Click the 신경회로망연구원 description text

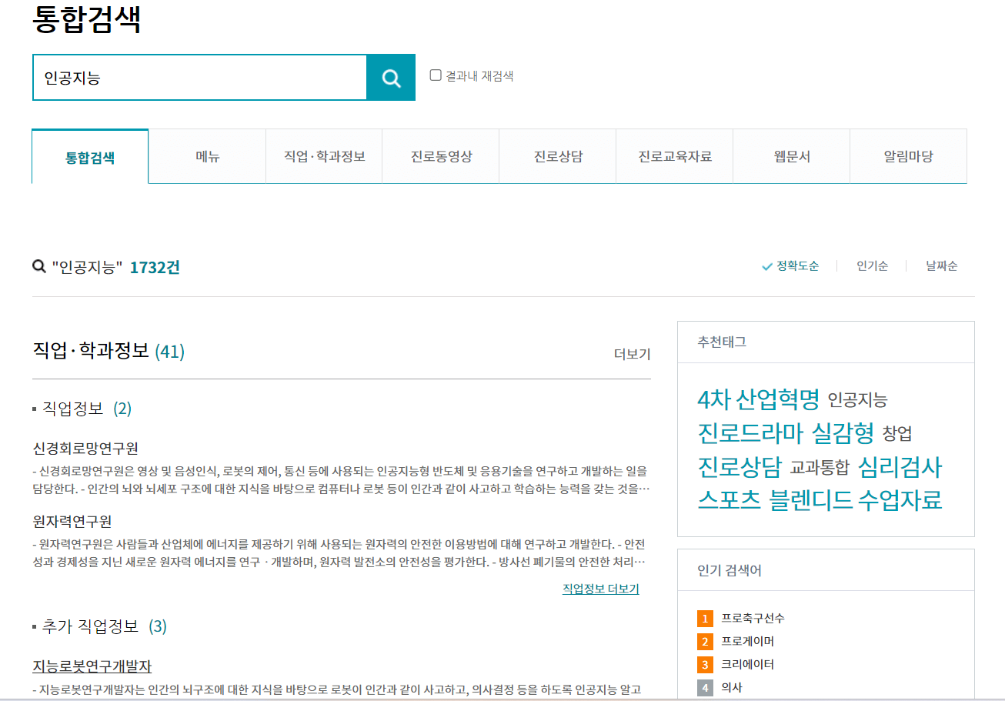click(x=341, y=479)
